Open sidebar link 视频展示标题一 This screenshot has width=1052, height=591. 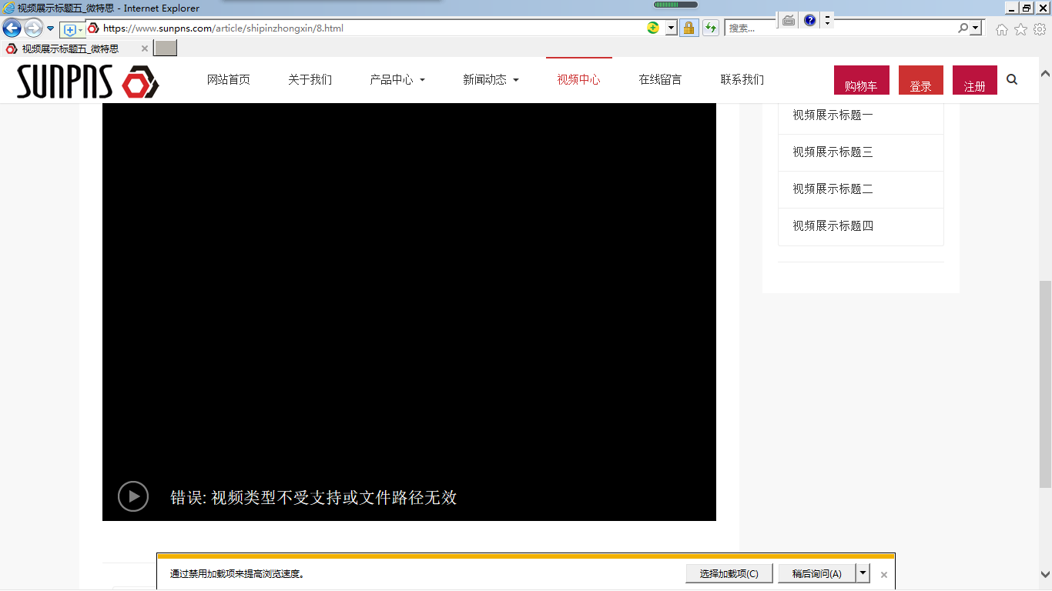click(x=833, y=115)
